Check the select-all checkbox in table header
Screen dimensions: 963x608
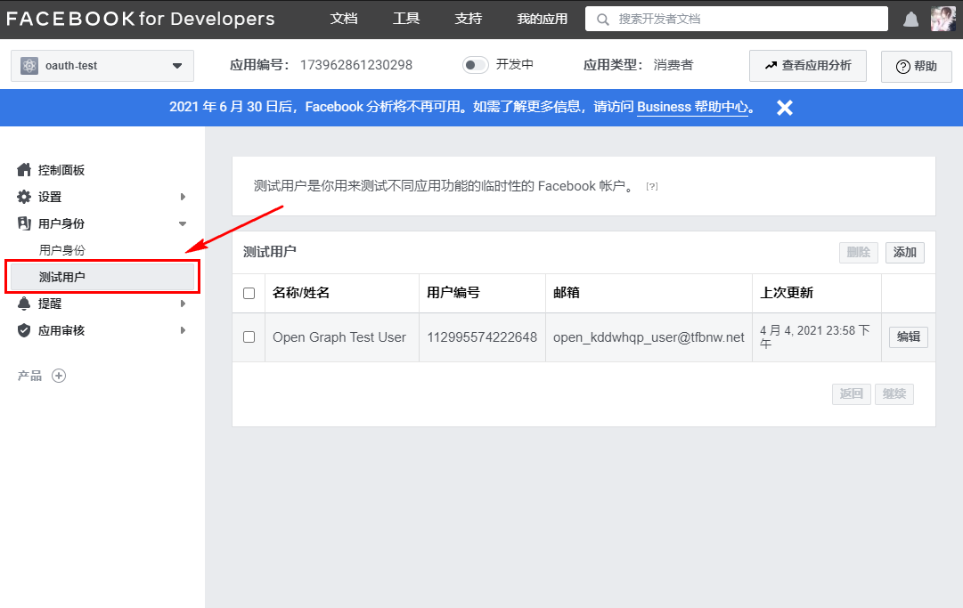pyautogui.click(x=249, y=293)
